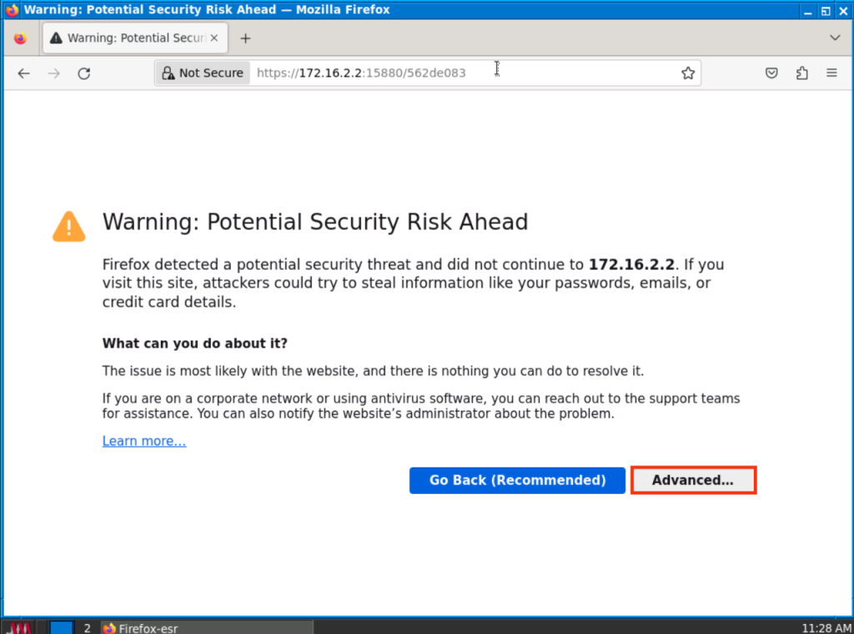Click the Firefox-esr taskbar entry
Image resolution: width=854 pixels, height=634 pixels.
(142, 628)
